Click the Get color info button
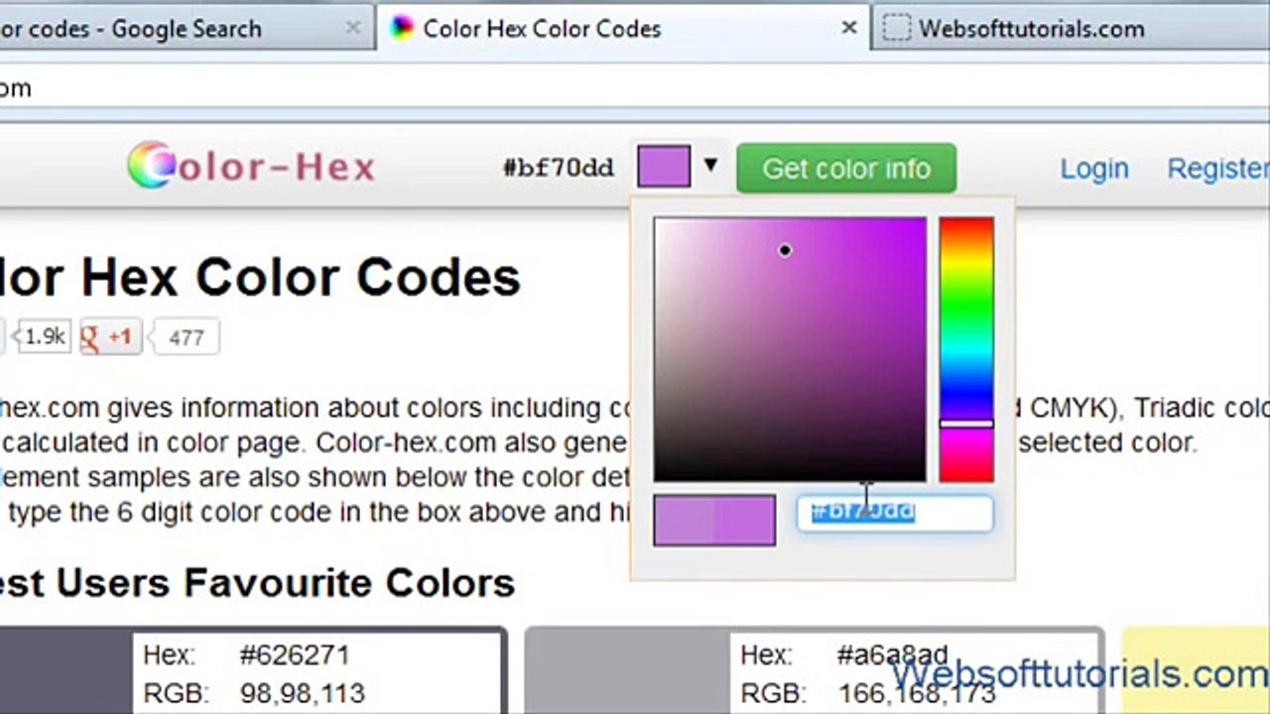Screen dimensions: 1270x714 (x=846, y=169)
